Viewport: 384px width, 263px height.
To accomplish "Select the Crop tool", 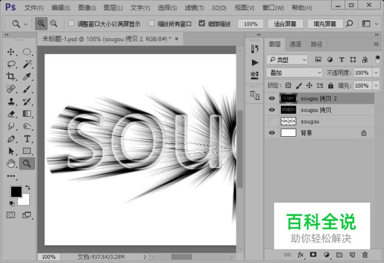I will (x=11, y=76).
